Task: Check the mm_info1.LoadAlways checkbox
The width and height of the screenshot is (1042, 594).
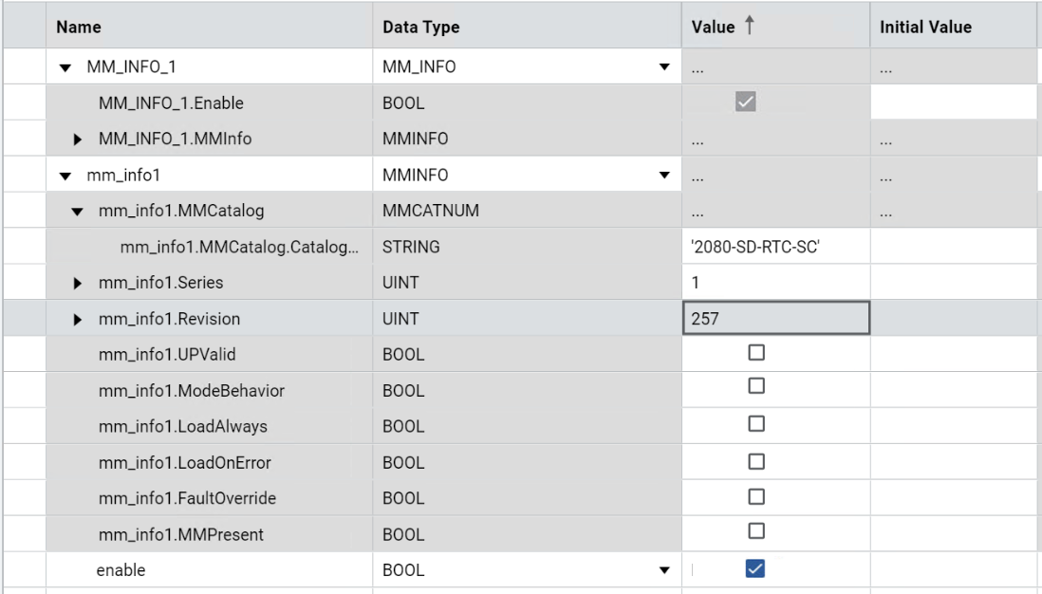Action: 757,426
